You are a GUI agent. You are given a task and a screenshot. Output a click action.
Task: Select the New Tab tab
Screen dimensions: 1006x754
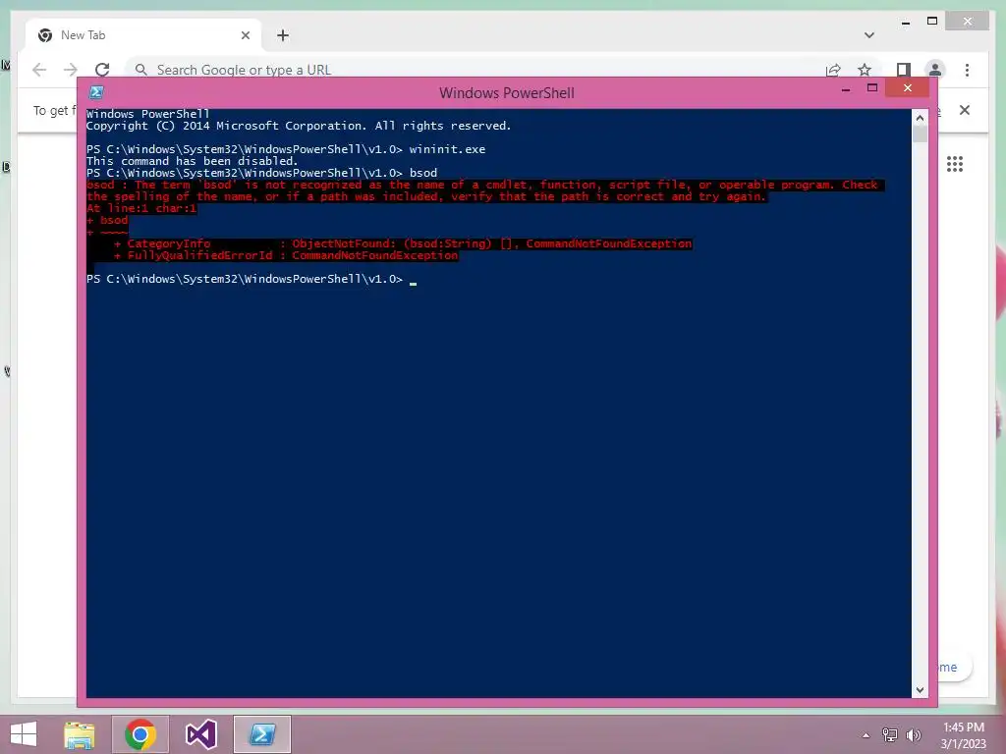(x=143, y=35)
